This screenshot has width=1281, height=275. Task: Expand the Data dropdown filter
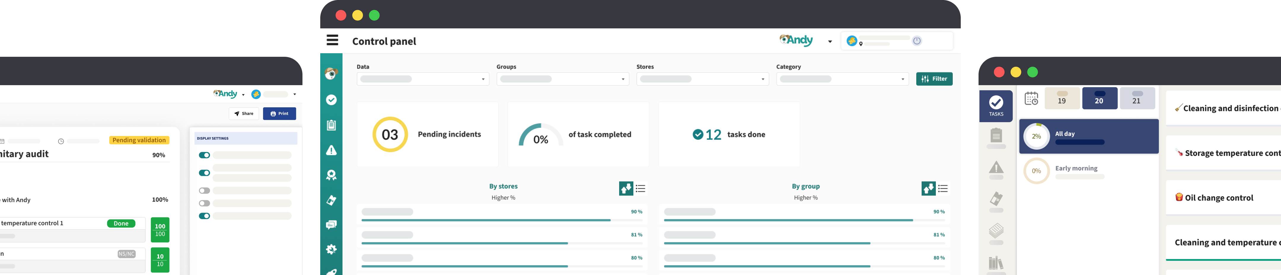tap(423, 79)
